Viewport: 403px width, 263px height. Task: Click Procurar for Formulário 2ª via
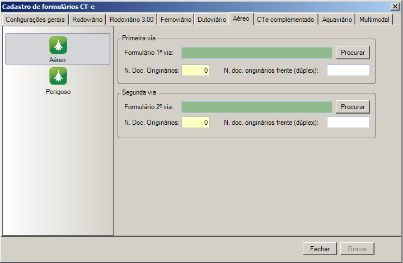tap(353, 107)
